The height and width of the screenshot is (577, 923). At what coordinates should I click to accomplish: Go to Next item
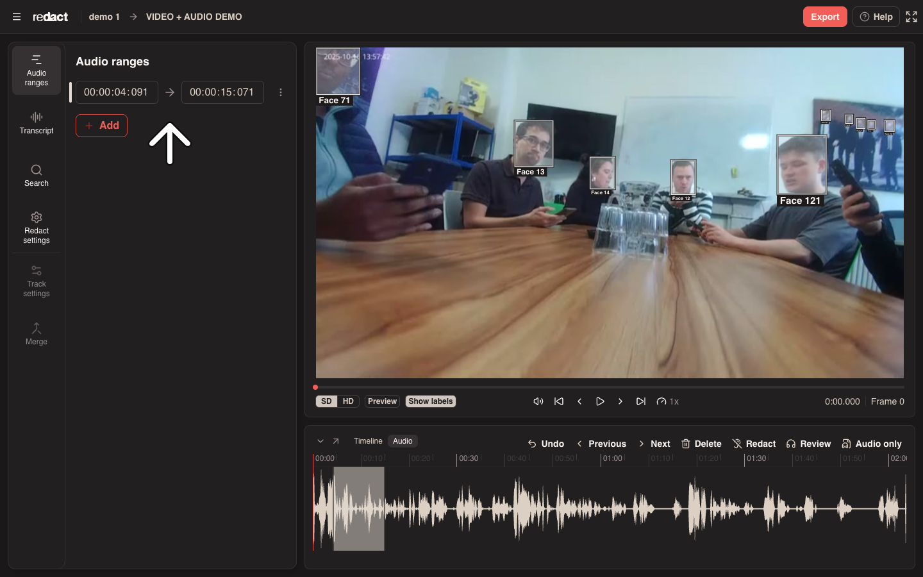pyautogui.click(x=654, y=444)
